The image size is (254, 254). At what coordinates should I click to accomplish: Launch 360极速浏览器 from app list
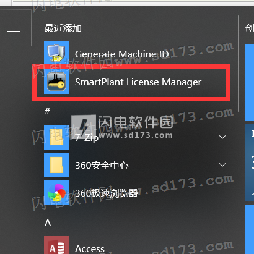107,193
